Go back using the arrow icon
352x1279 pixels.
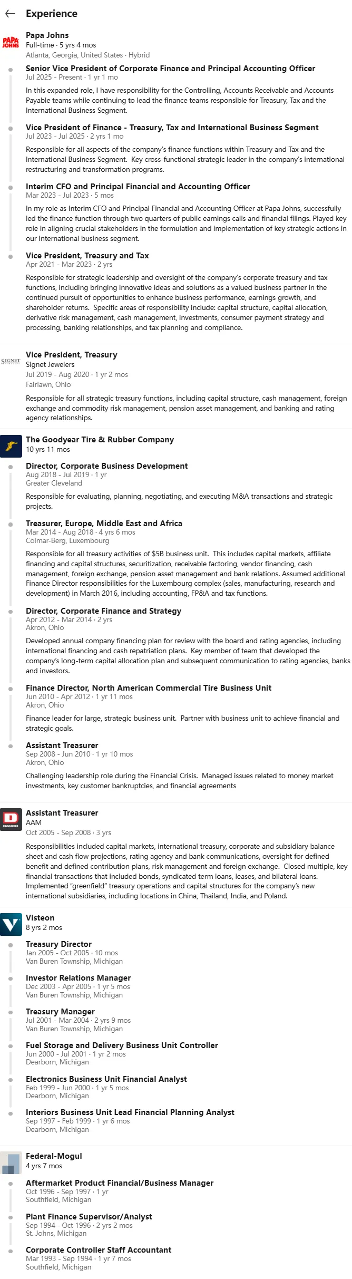(10, 14)
